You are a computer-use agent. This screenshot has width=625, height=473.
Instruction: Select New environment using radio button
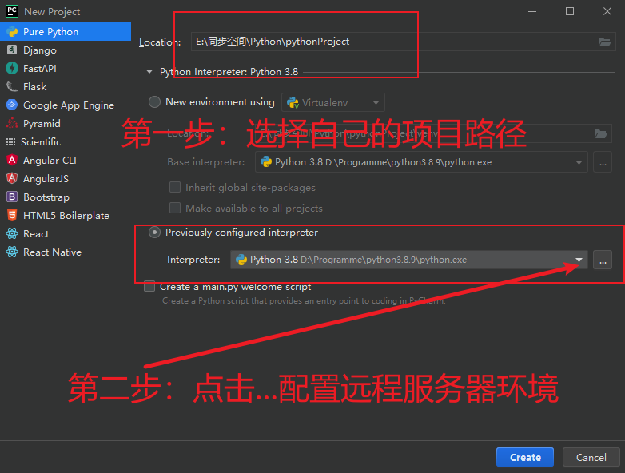155,102
